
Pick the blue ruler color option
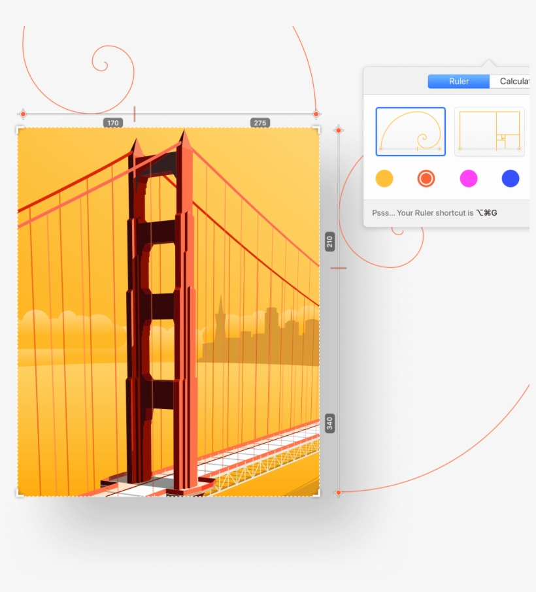(x=510, y=178)
